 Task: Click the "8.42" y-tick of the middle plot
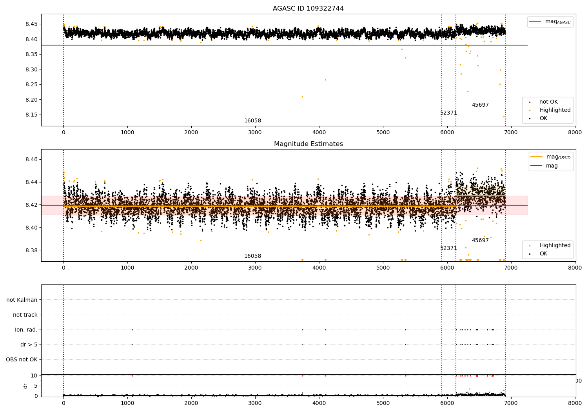(x=32, y=205)
